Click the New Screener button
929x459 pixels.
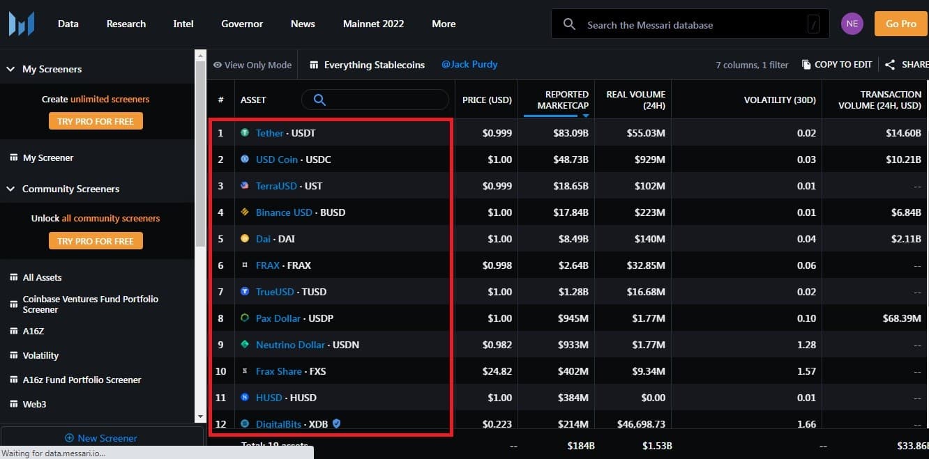tap(100, 438)
